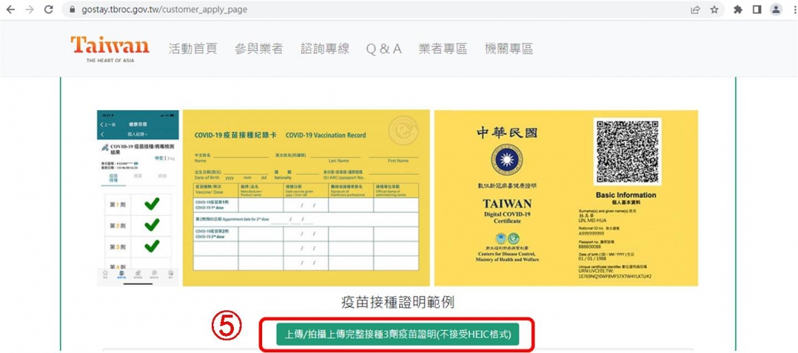
Task: Open the extensions puzzle icon
Action: tap(738, 10)
